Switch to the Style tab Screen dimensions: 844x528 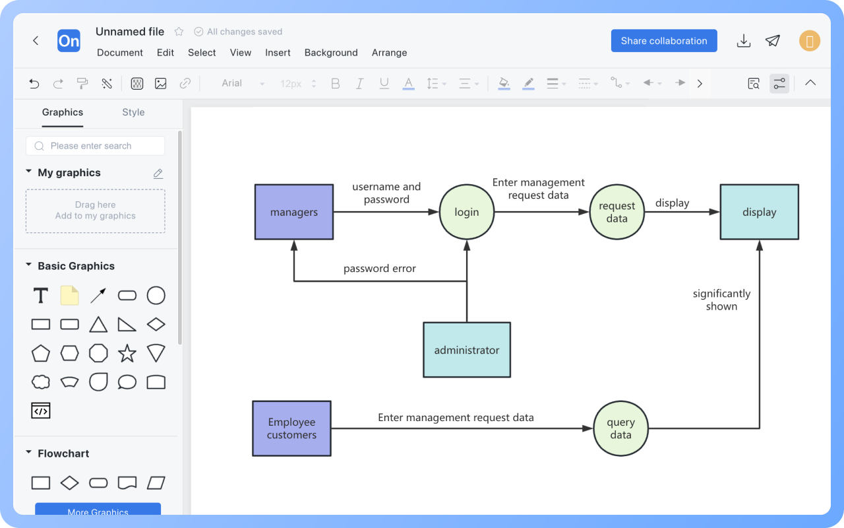pos(133,112)
